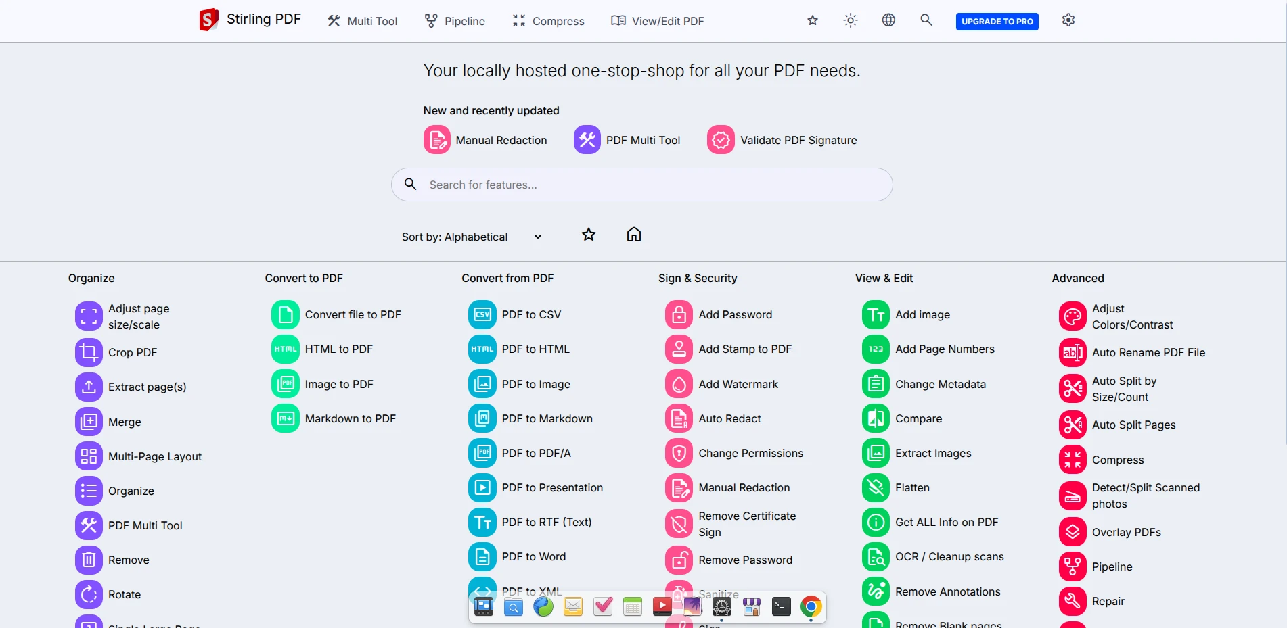
Task: Open the Crop PDF tool icon
Action: [x=89, y=352]
